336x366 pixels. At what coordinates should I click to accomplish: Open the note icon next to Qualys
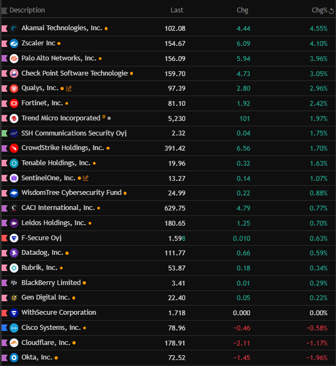(x=69, y=89)
